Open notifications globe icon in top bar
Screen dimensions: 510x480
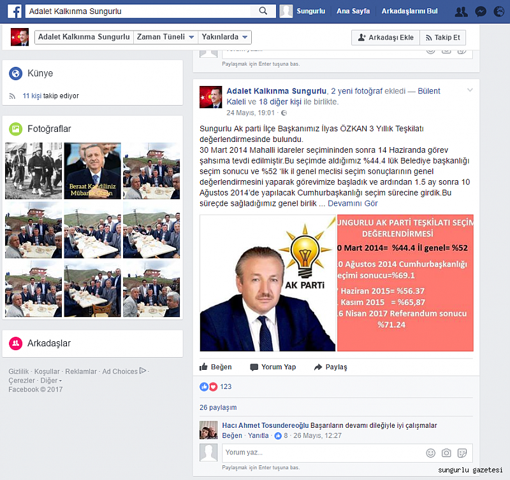(x=499, y=11)
